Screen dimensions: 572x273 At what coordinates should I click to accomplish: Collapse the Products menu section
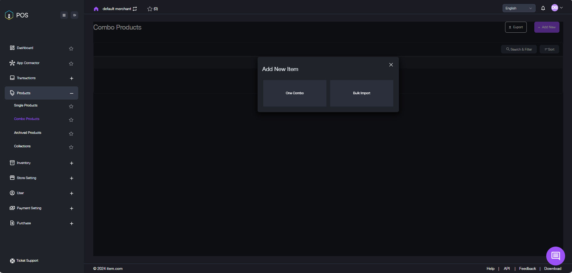(x=72, y=93)
